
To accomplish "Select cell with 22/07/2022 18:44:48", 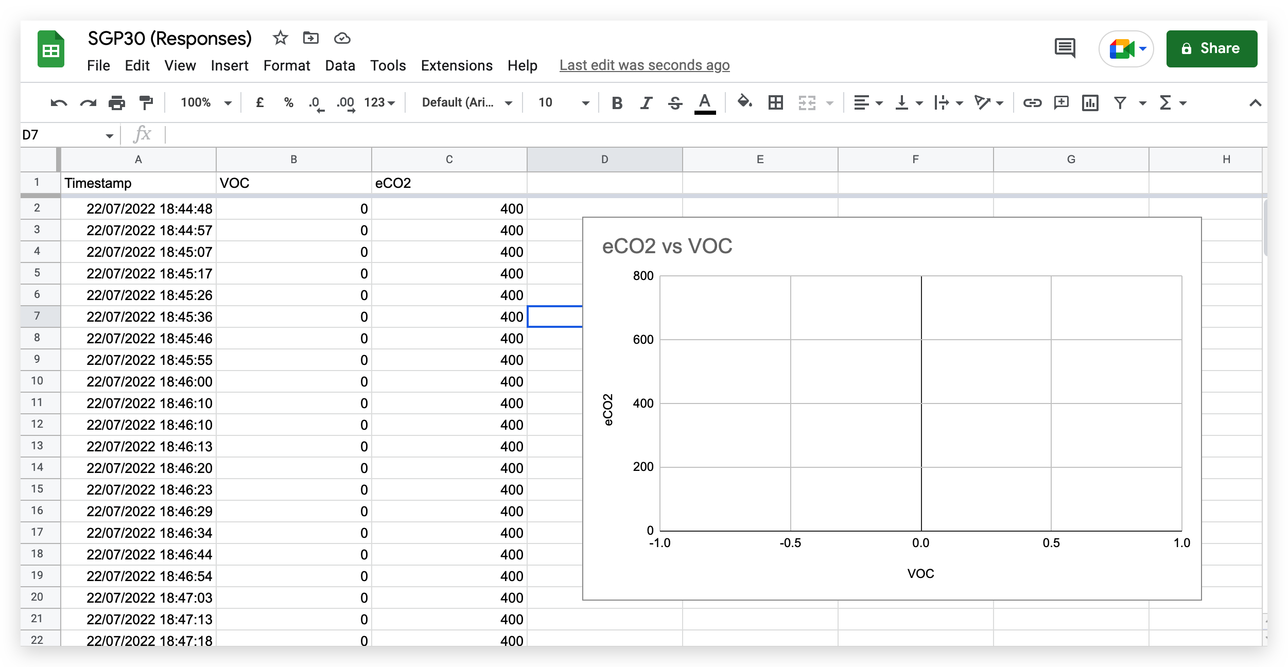I will click(x=138, y=208).
